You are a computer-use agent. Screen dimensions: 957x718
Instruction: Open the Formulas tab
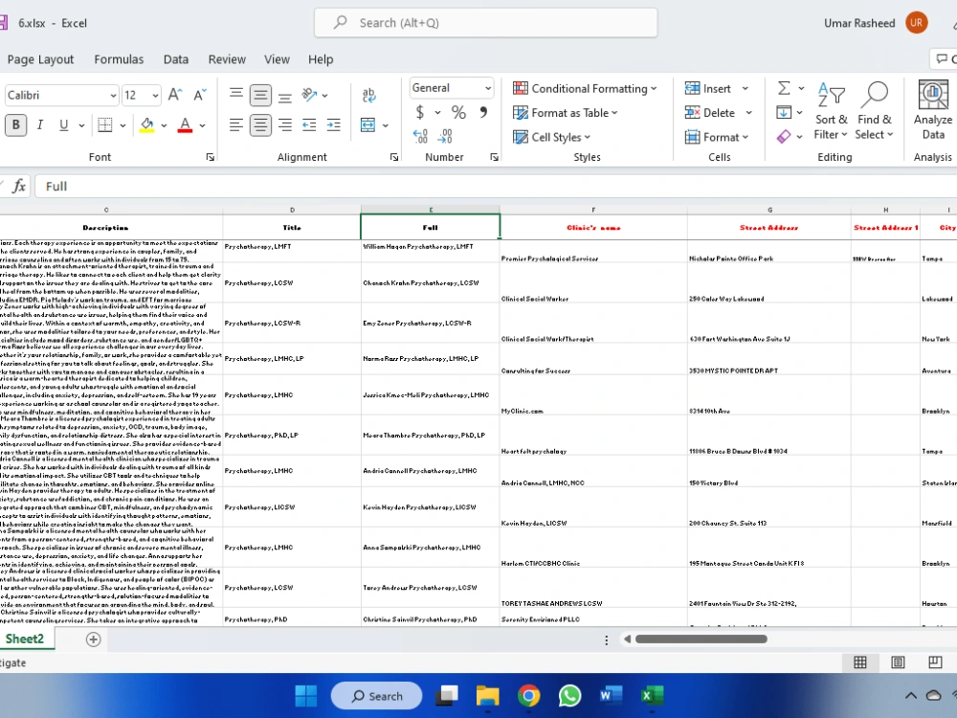[x=119, y=59]
